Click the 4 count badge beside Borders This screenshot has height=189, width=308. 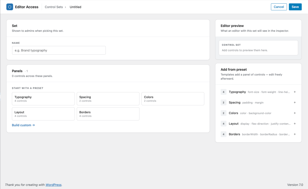(224, 134)
